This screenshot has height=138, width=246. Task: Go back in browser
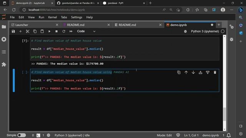[x=5, y=10]
